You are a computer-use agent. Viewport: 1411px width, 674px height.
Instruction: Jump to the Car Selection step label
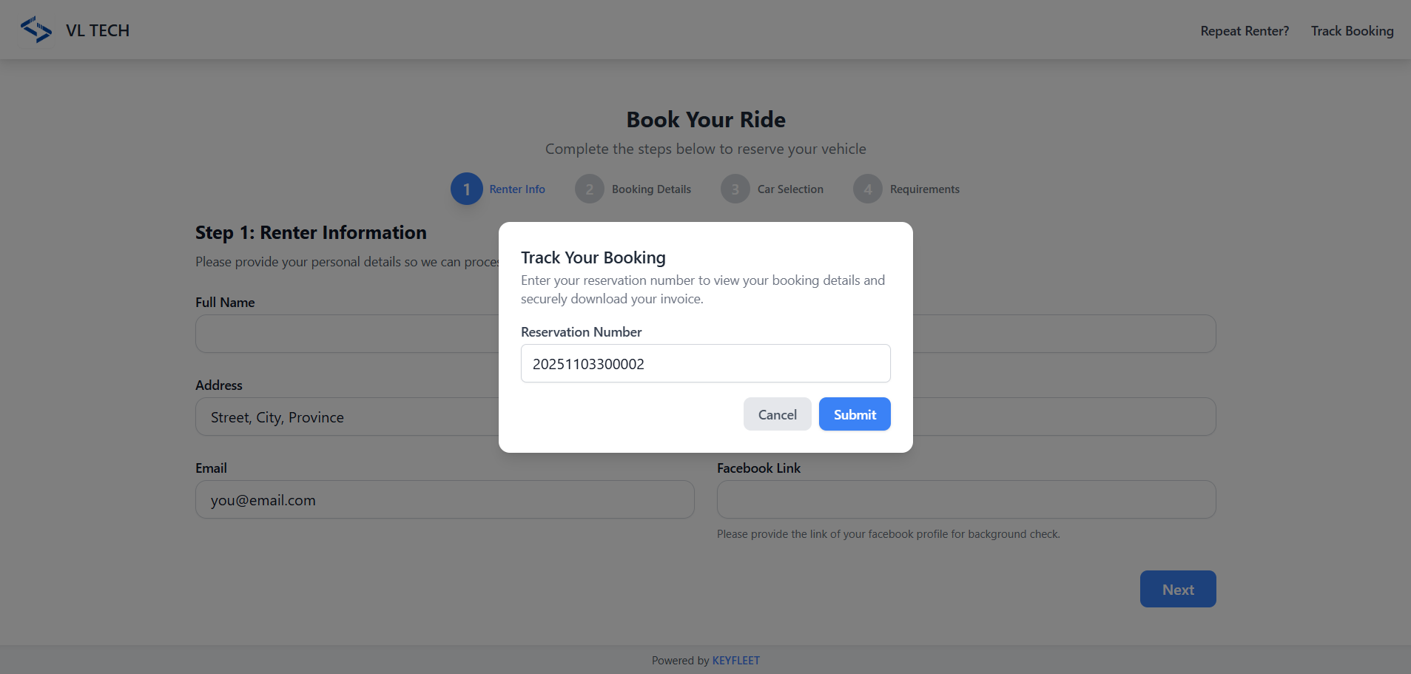(x=790, y=189)
